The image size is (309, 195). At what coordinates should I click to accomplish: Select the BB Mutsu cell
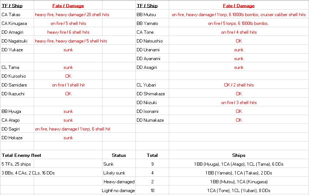[145, 15]
